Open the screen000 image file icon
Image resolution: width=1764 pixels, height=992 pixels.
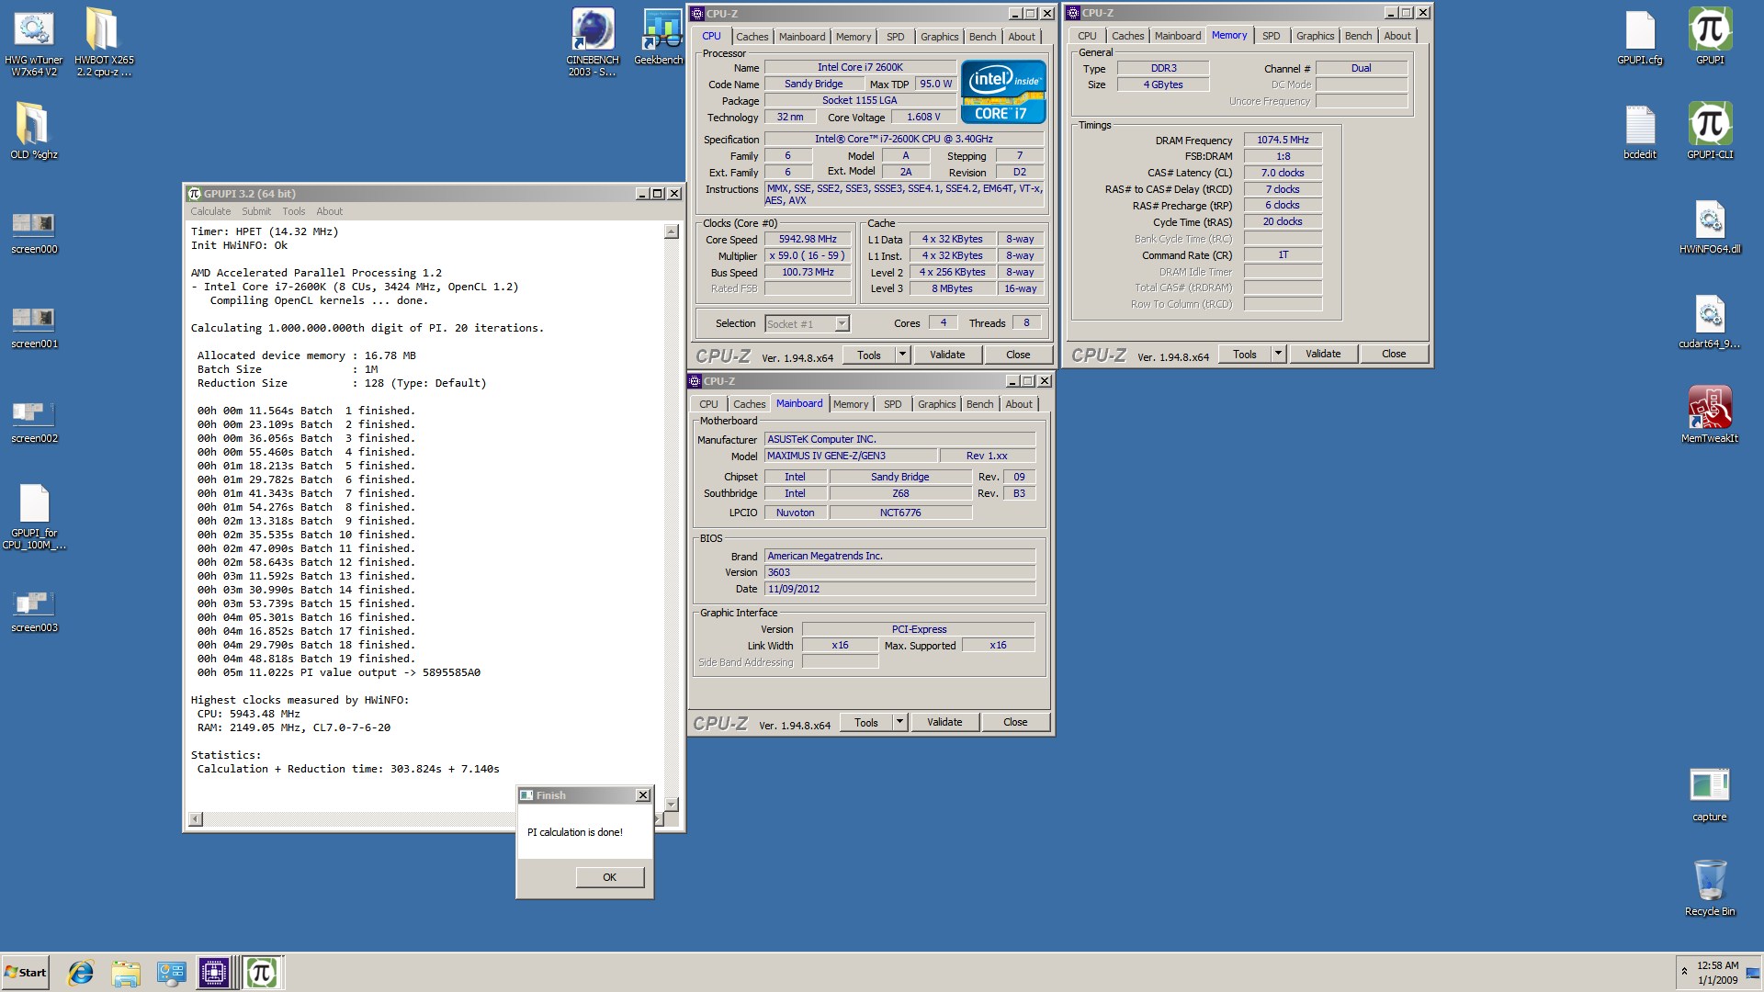point(34,231)
